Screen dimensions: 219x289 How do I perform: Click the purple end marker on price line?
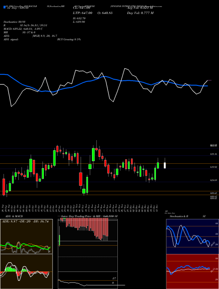(209, 81)
